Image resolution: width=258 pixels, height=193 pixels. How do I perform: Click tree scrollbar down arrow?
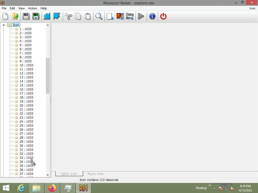pyautogui.click(x=48, y=175)
